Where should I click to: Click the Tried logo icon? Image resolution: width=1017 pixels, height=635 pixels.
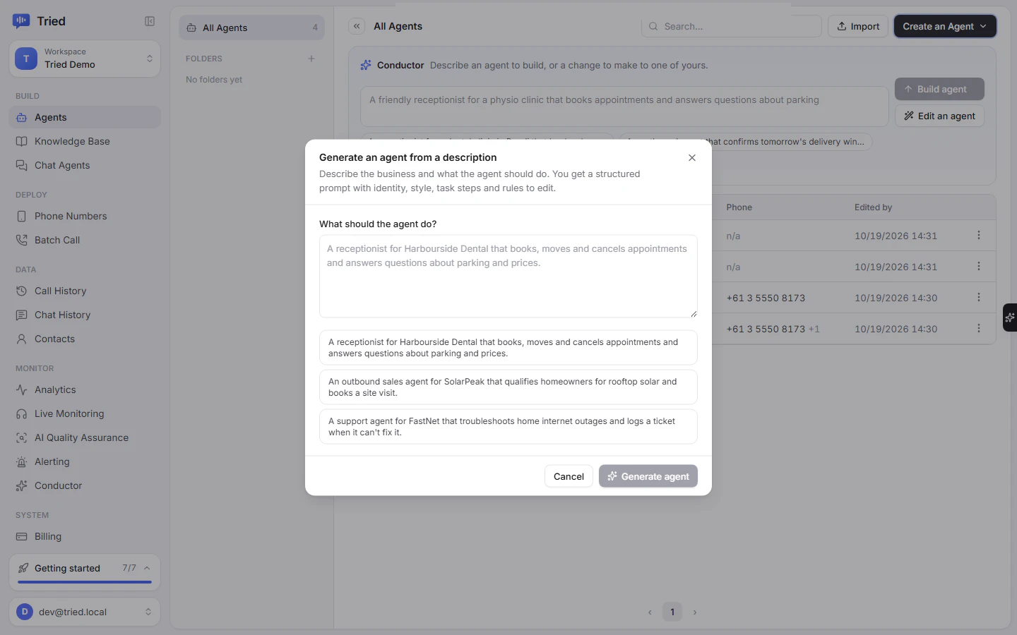[21, 21]
